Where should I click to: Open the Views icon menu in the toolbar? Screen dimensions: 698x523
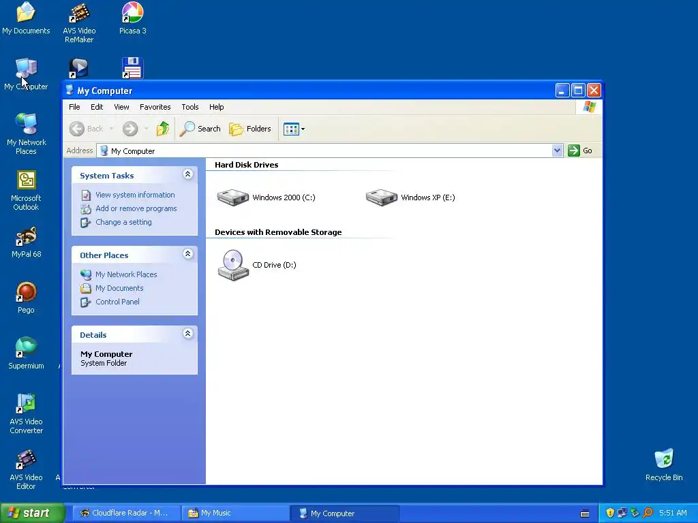(x=294, y=129)
